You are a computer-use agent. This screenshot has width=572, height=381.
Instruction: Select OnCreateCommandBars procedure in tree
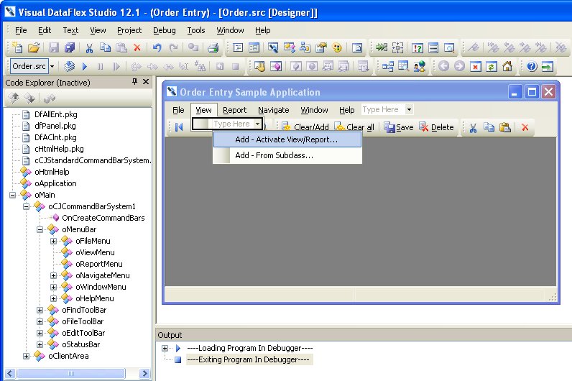tap(103, 218)
